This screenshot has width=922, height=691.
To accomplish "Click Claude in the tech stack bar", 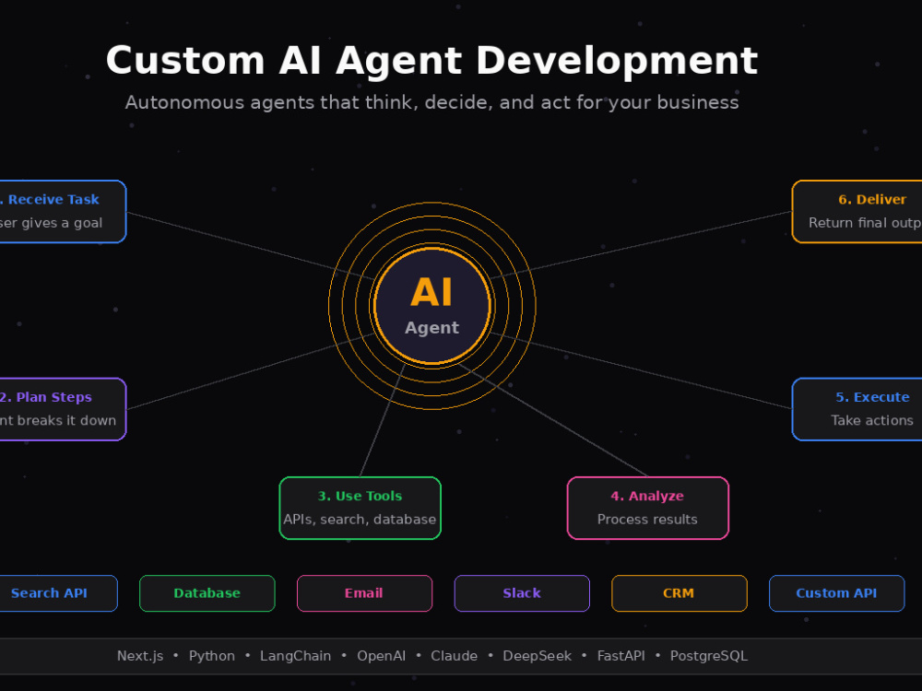I will coord(454,656).
